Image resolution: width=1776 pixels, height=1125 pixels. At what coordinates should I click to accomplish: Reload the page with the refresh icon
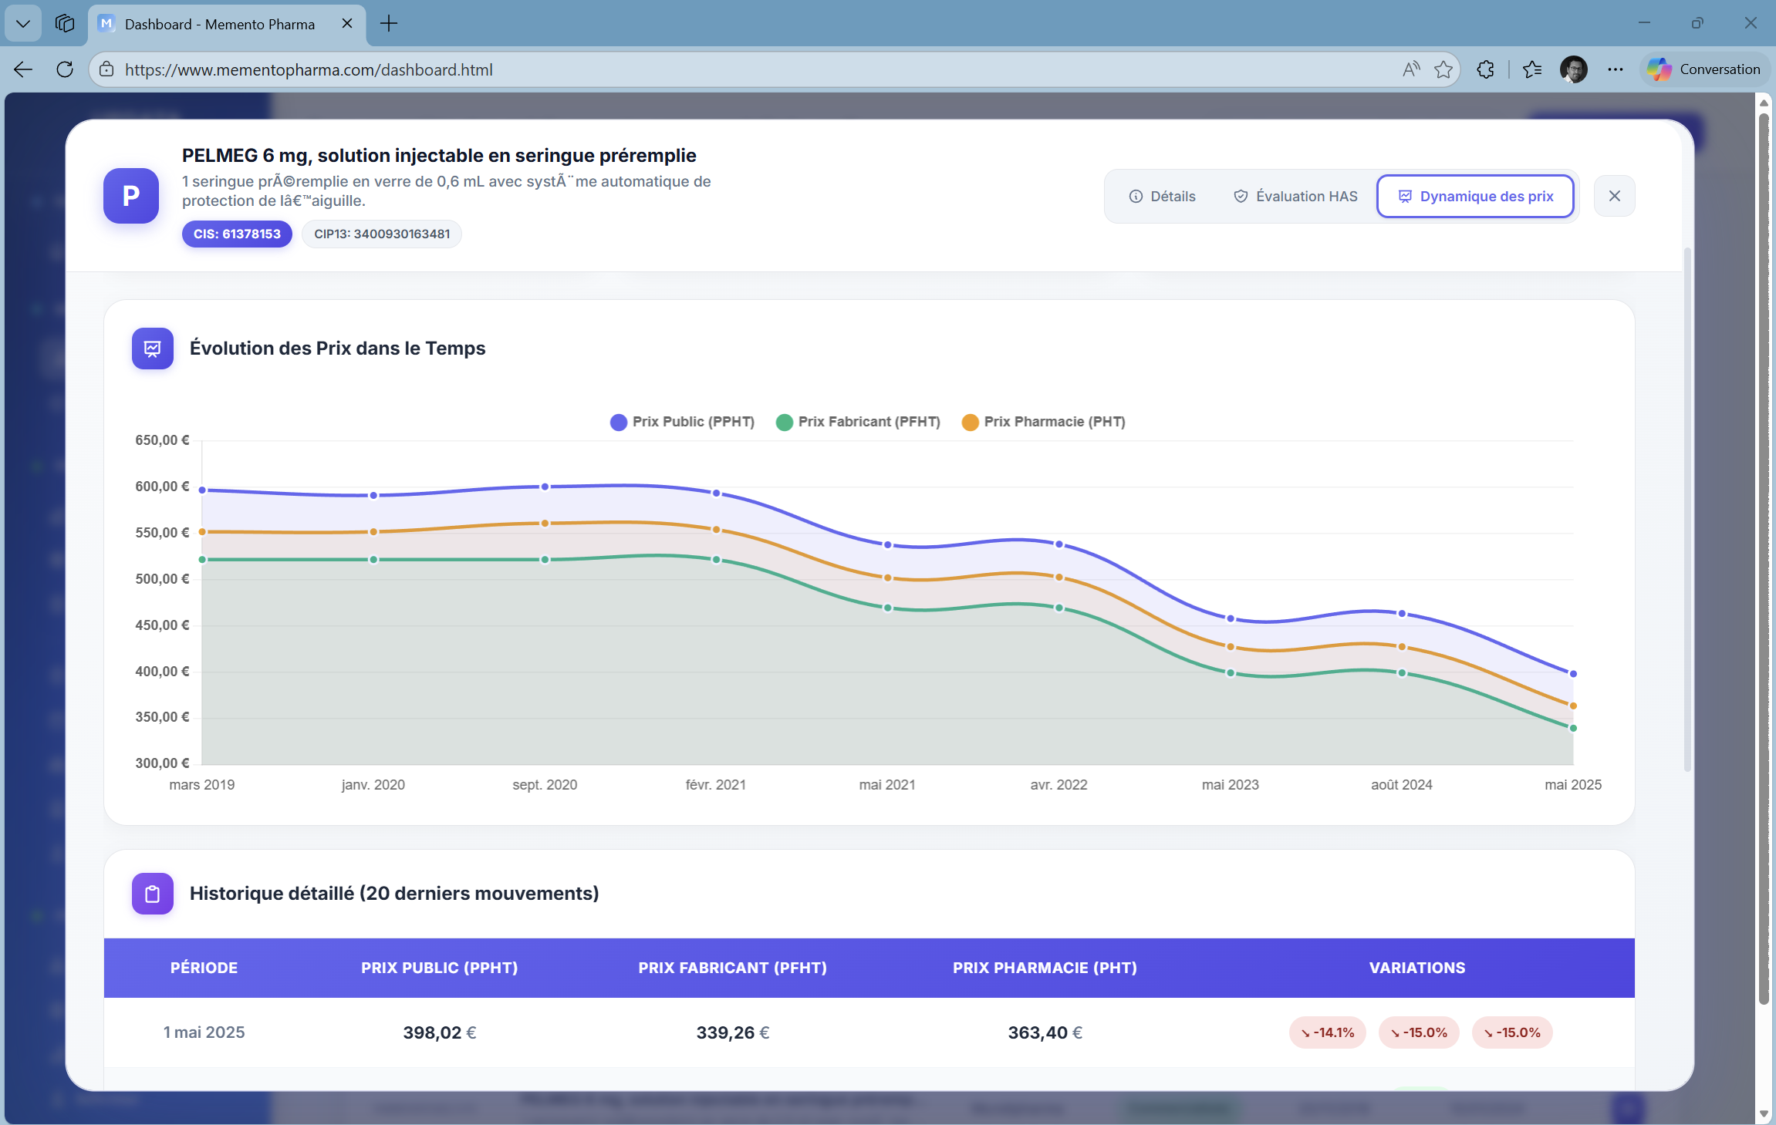click(65, 69)
